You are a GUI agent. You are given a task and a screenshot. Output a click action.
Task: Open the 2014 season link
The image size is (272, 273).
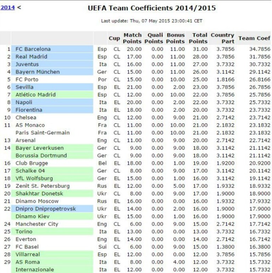(7, 8)
